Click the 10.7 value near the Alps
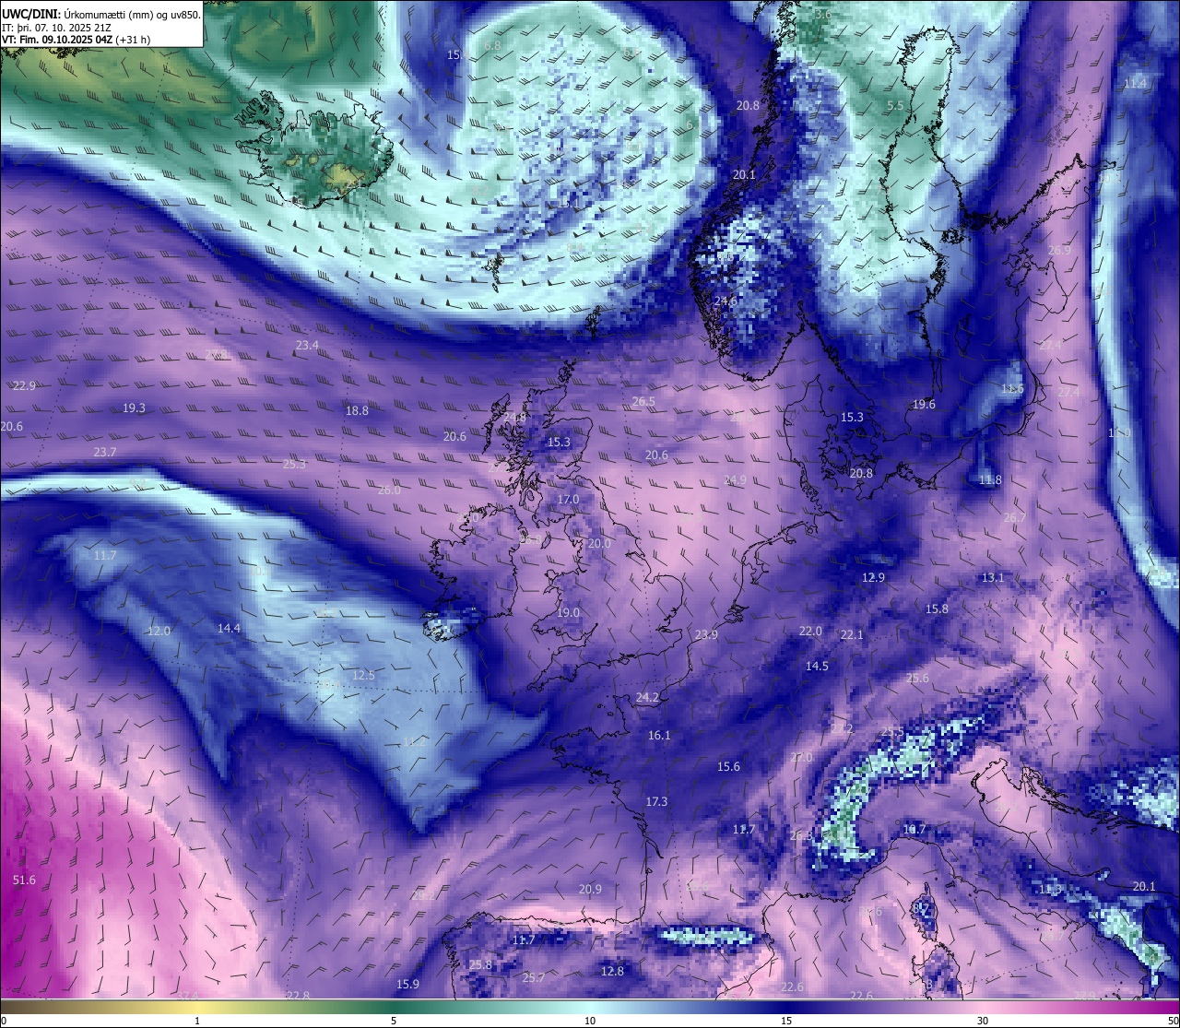Viewport: 1180px width, 1028px height. coord(914,829)
